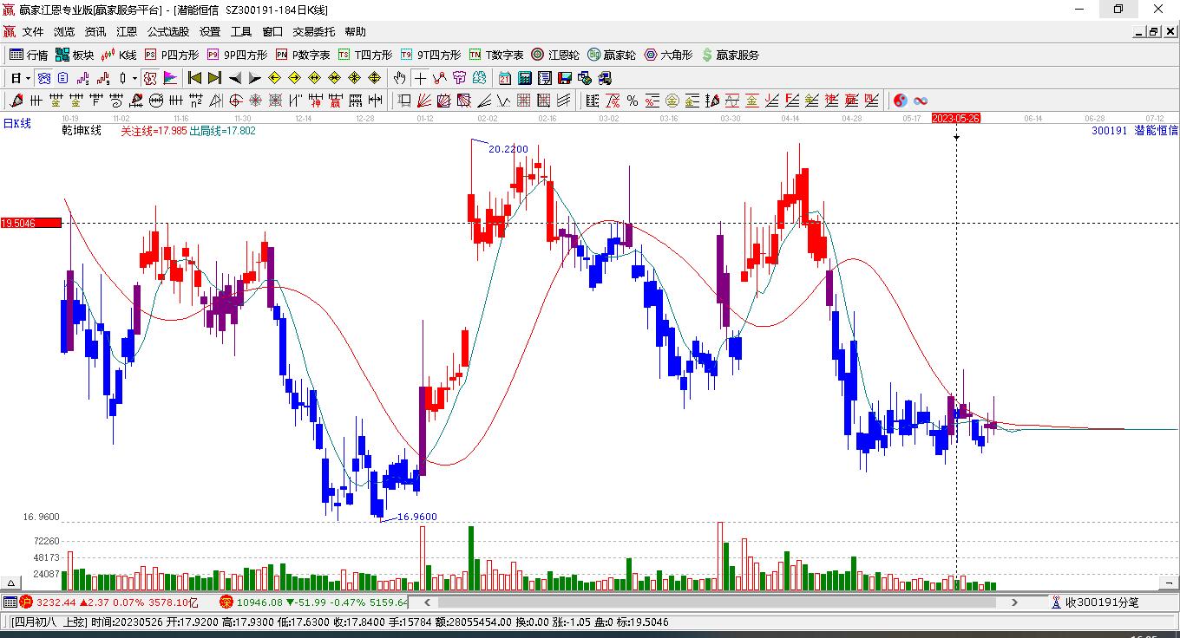Click the 日K线 period label

pyautogui.click(x=16, y=124)
